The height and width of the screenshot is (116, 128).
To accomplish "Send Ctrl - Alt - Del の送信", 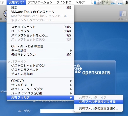I will tap(40, 46).
